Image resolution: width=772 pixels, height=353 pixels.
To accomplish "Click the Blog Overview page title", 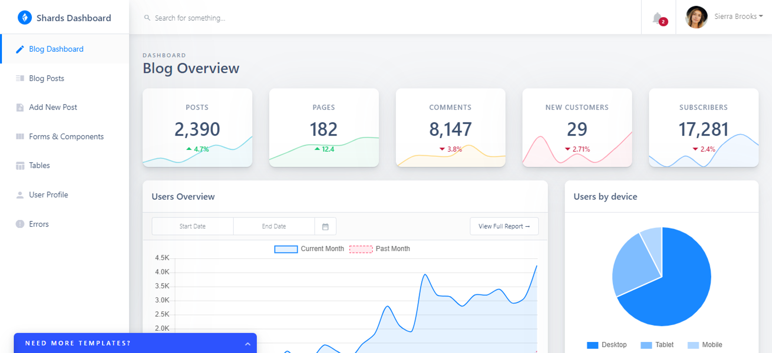I will pyautogui.click(x=191, y=68).
